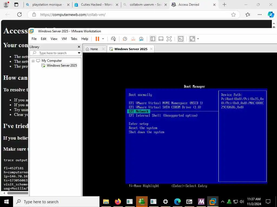Open the Copilot icon in Edge
This screenshot has width=277, height=207.
tap(271, 15)
